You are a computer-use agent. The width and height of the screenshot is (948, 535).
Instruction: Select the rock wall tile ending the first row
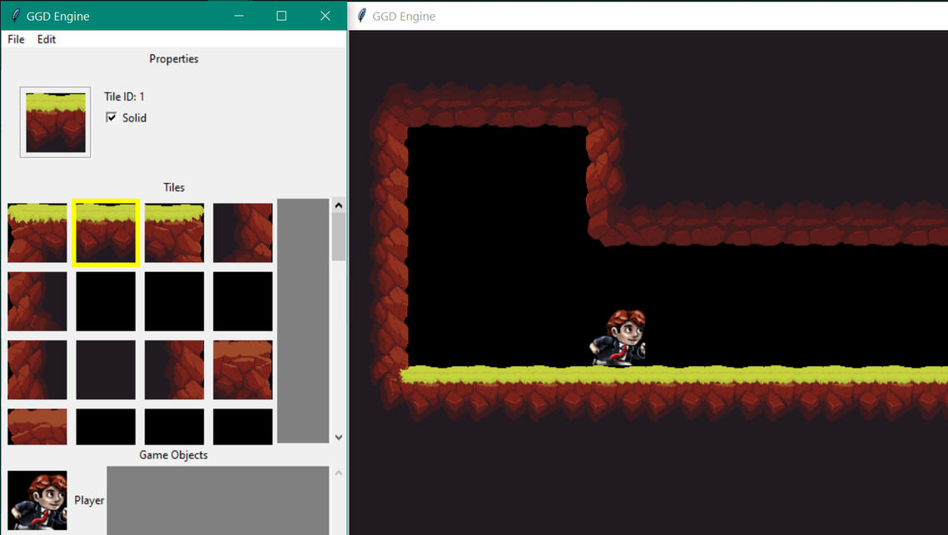pyautogui.click(x=242, y=233)
